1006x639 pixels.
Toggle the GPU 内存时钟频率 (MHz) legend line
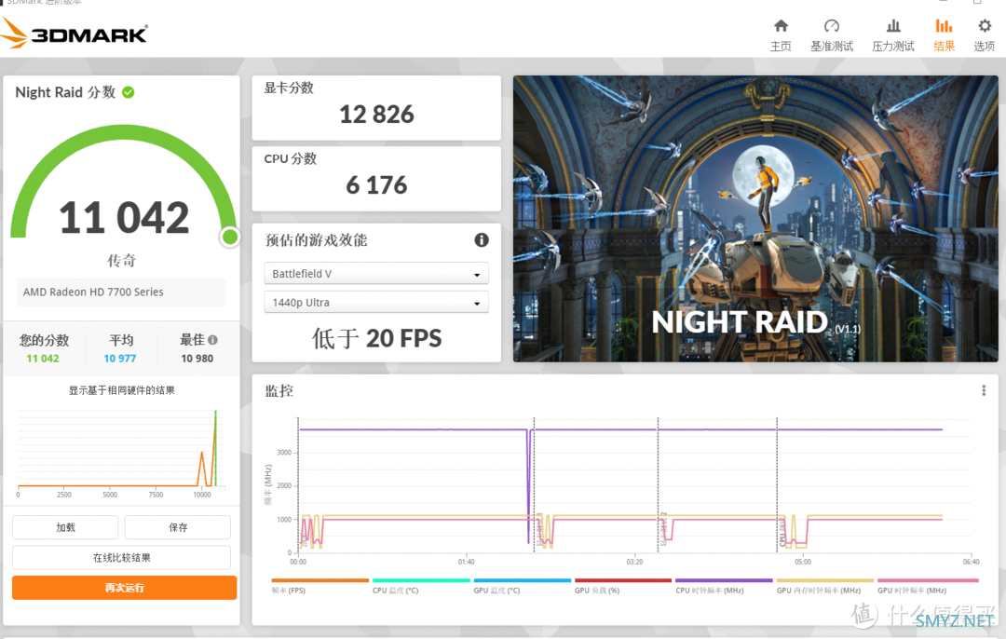[x=825, y=587]
